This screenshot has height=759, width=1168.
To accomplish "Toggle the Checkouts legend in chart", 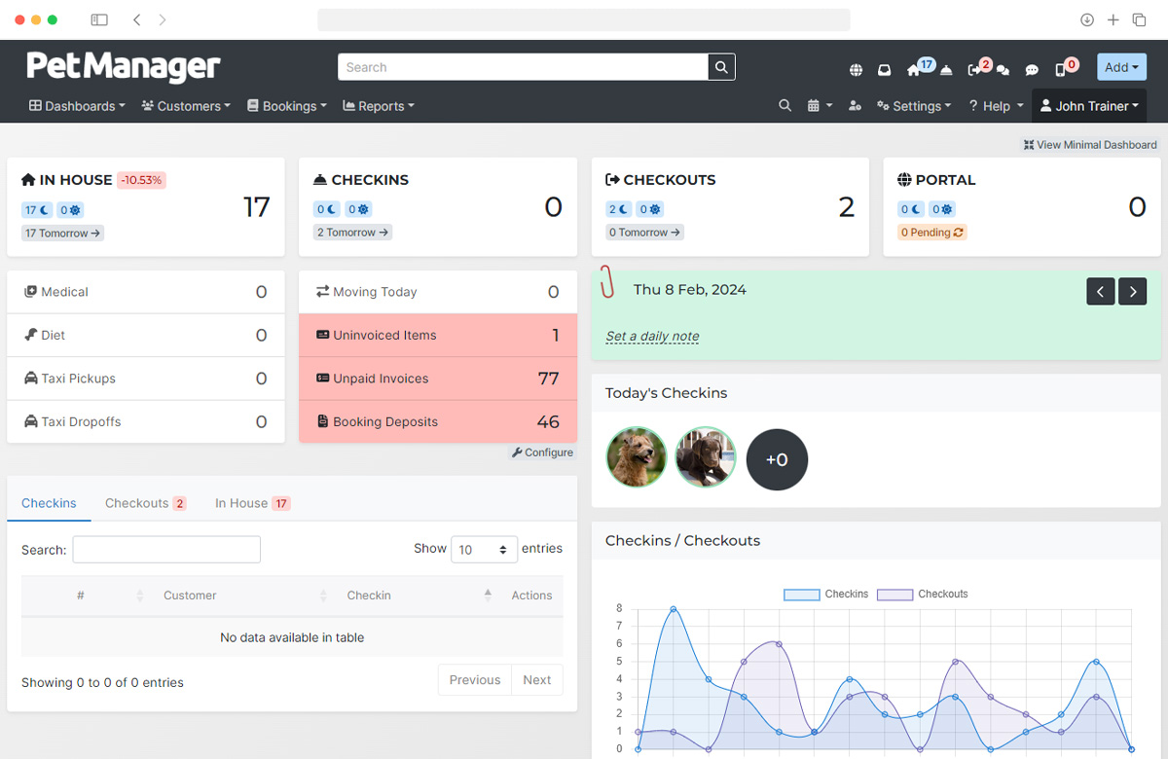I will click(x=923, y=594).
